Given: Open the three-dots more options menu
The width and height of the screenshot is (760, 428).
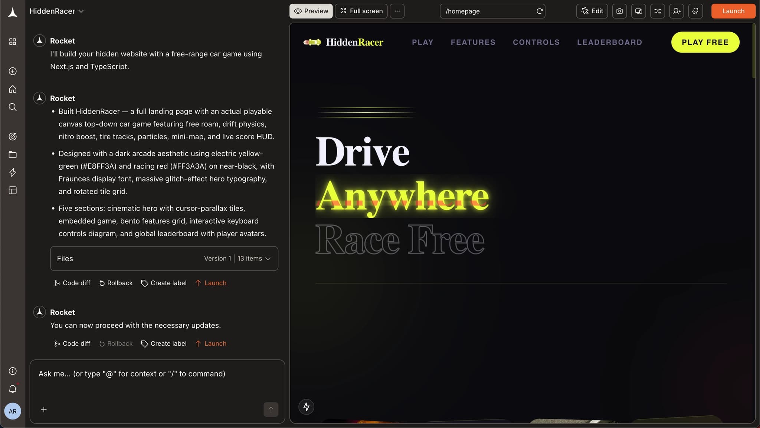Looking at the screenshot, I should (397, 11).
